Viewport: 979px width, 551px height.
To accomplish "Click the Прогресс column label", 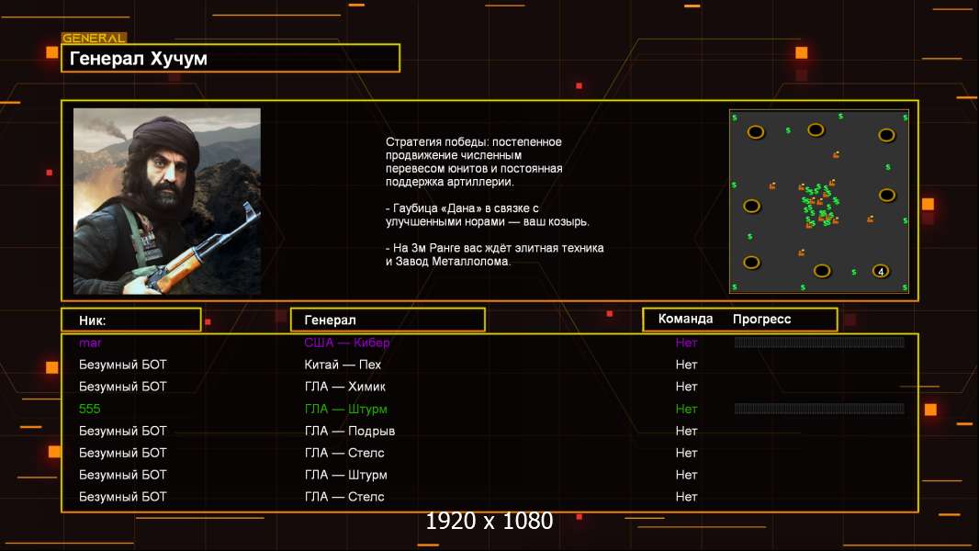I will pos(761,319).
